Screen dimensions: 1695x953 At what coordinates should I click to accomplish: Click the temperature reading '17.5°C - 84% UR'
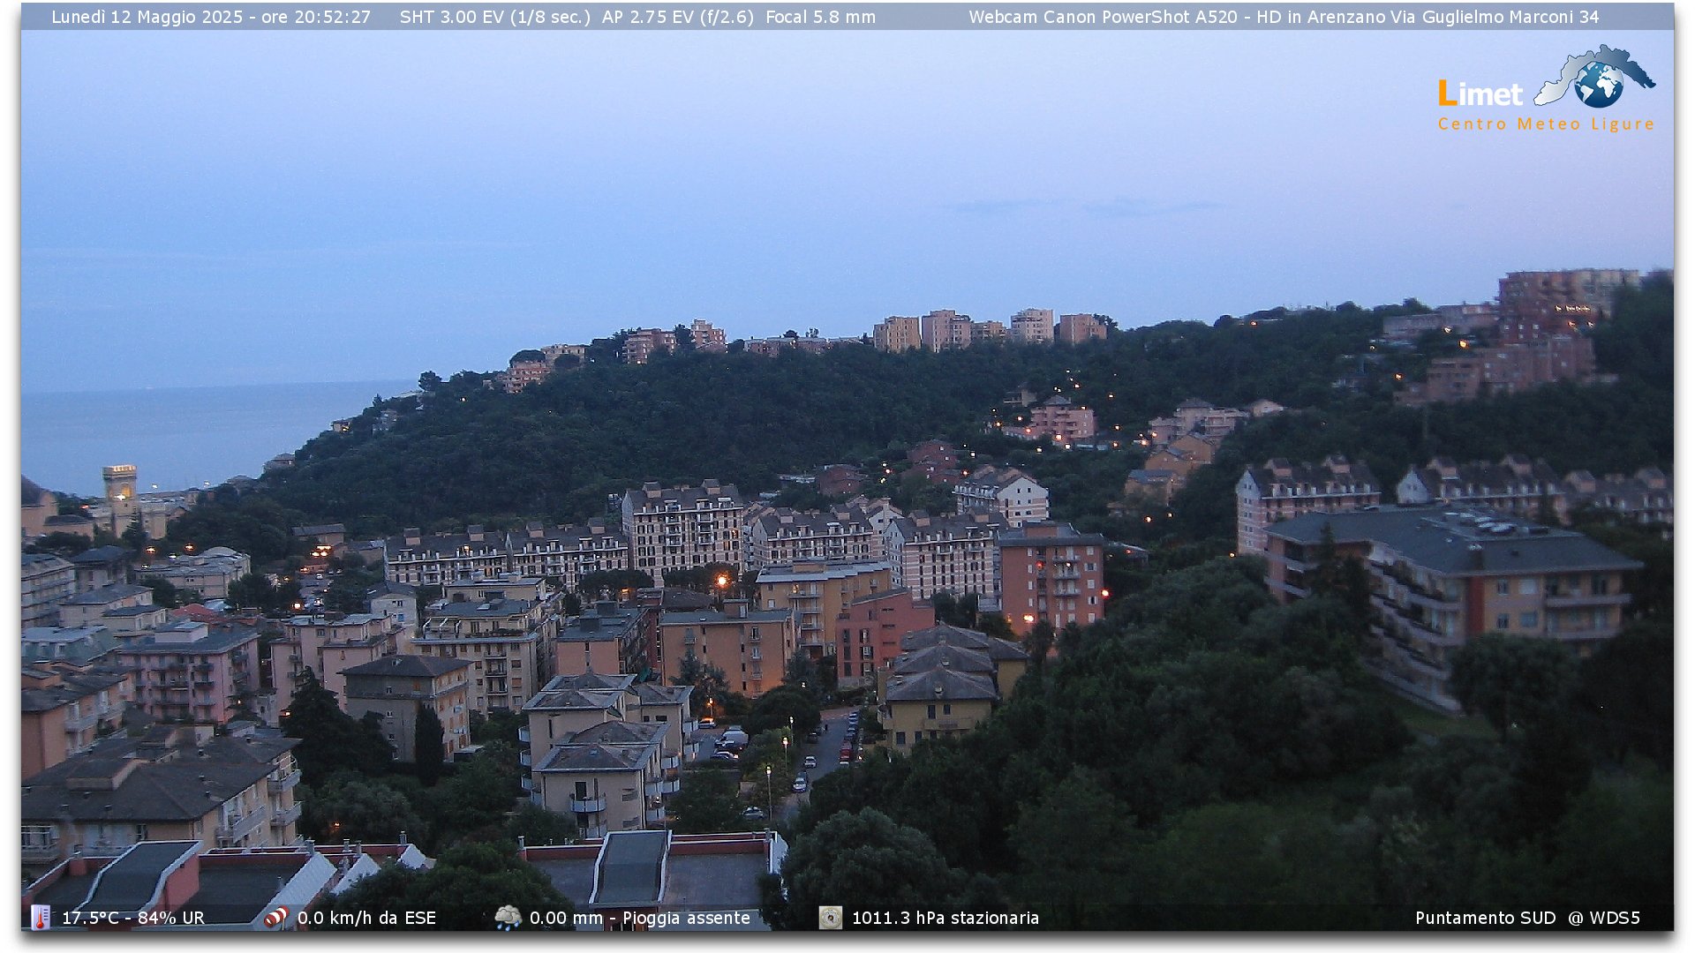[x=133, y=918]
